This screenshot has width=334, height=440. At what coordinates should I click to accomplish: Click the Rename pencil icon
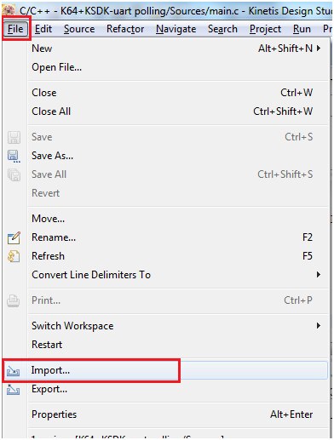[14, 237]
